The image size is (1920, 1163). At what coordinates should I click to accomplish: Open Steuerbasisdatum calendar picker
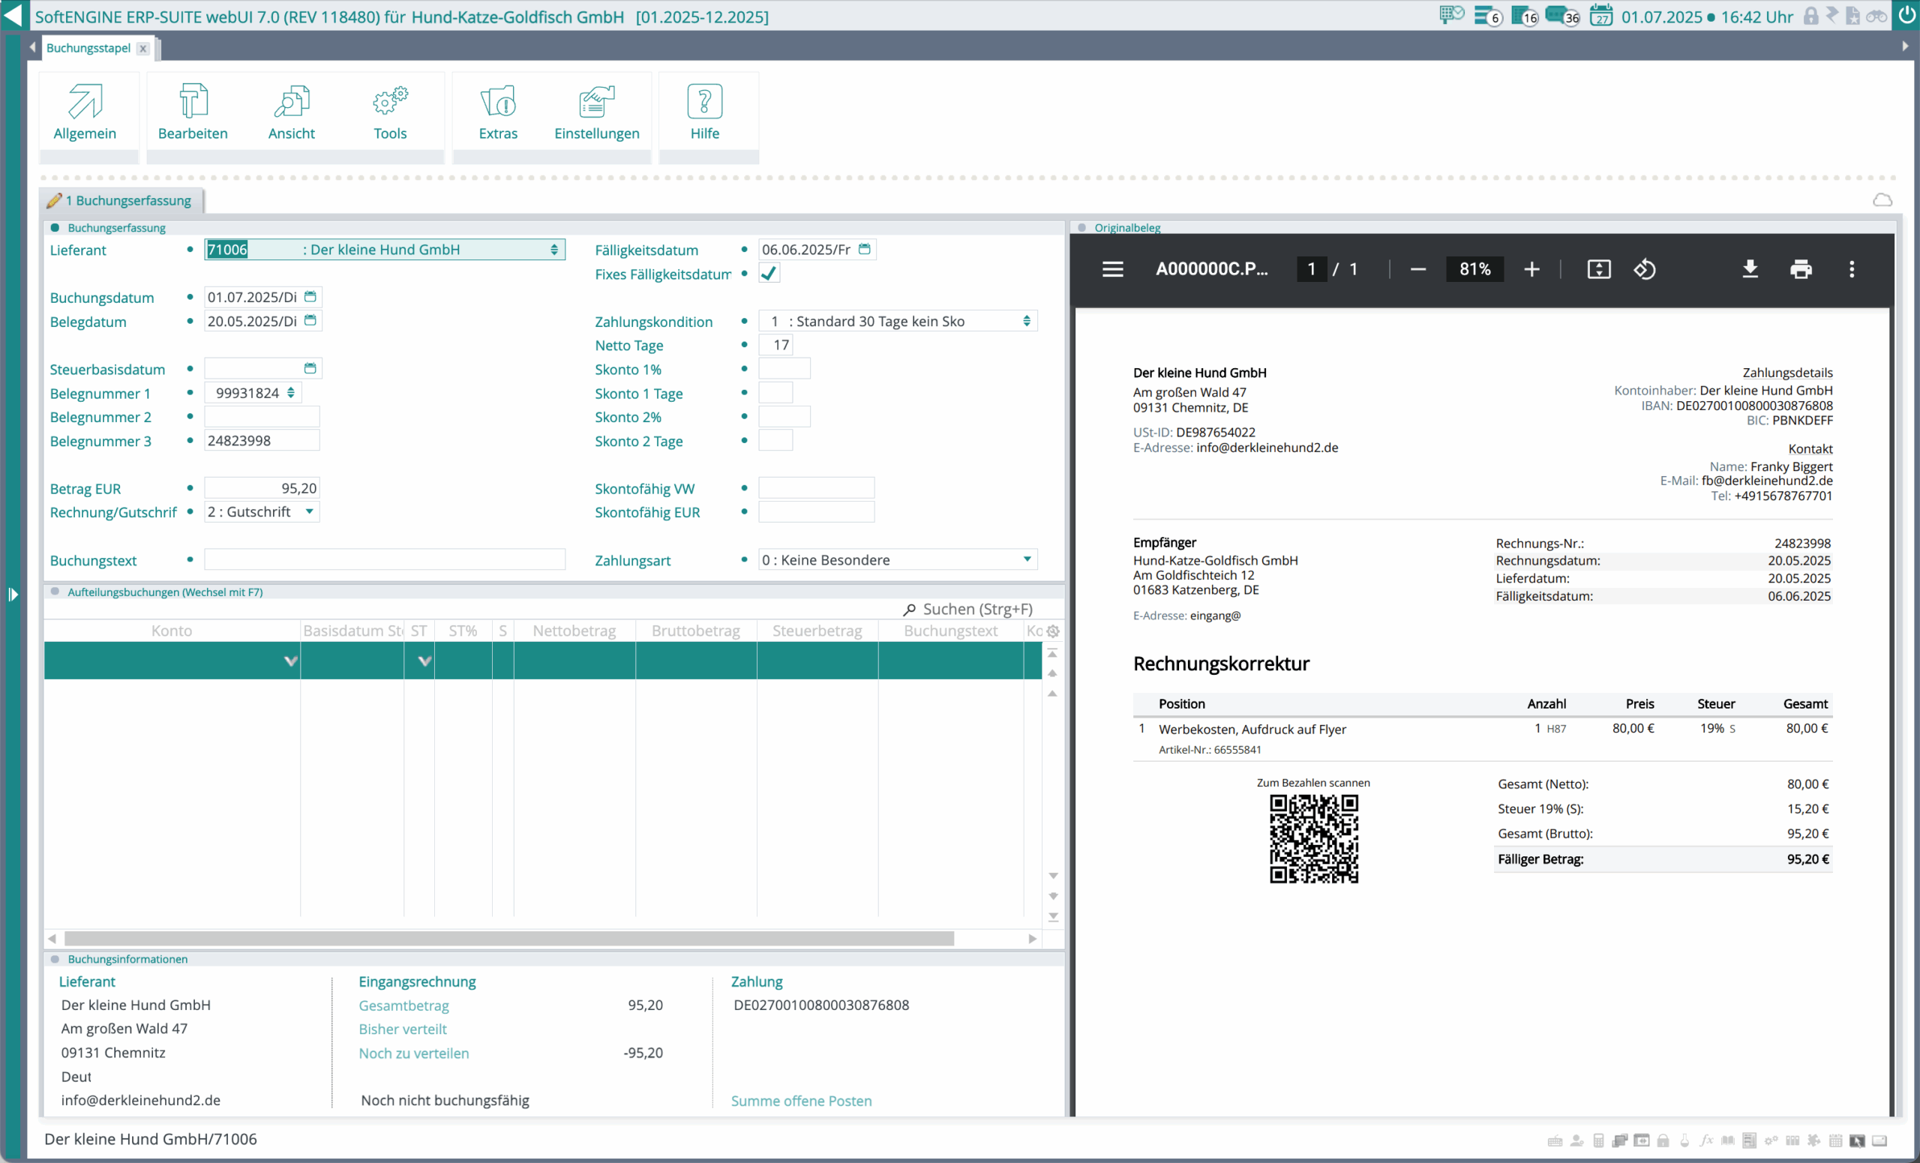[310, 368]
